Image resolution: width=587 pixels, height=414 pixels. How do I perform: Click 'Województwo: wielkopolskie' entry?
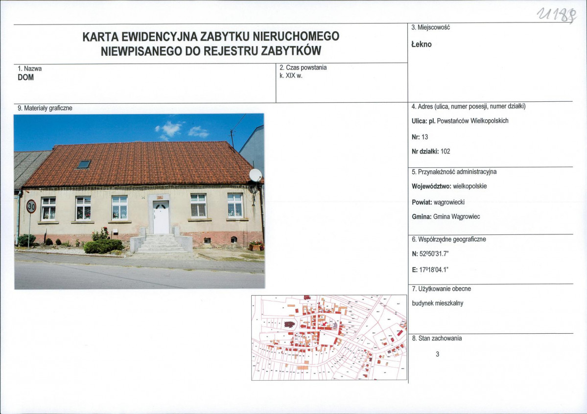[x=449, y=186]
